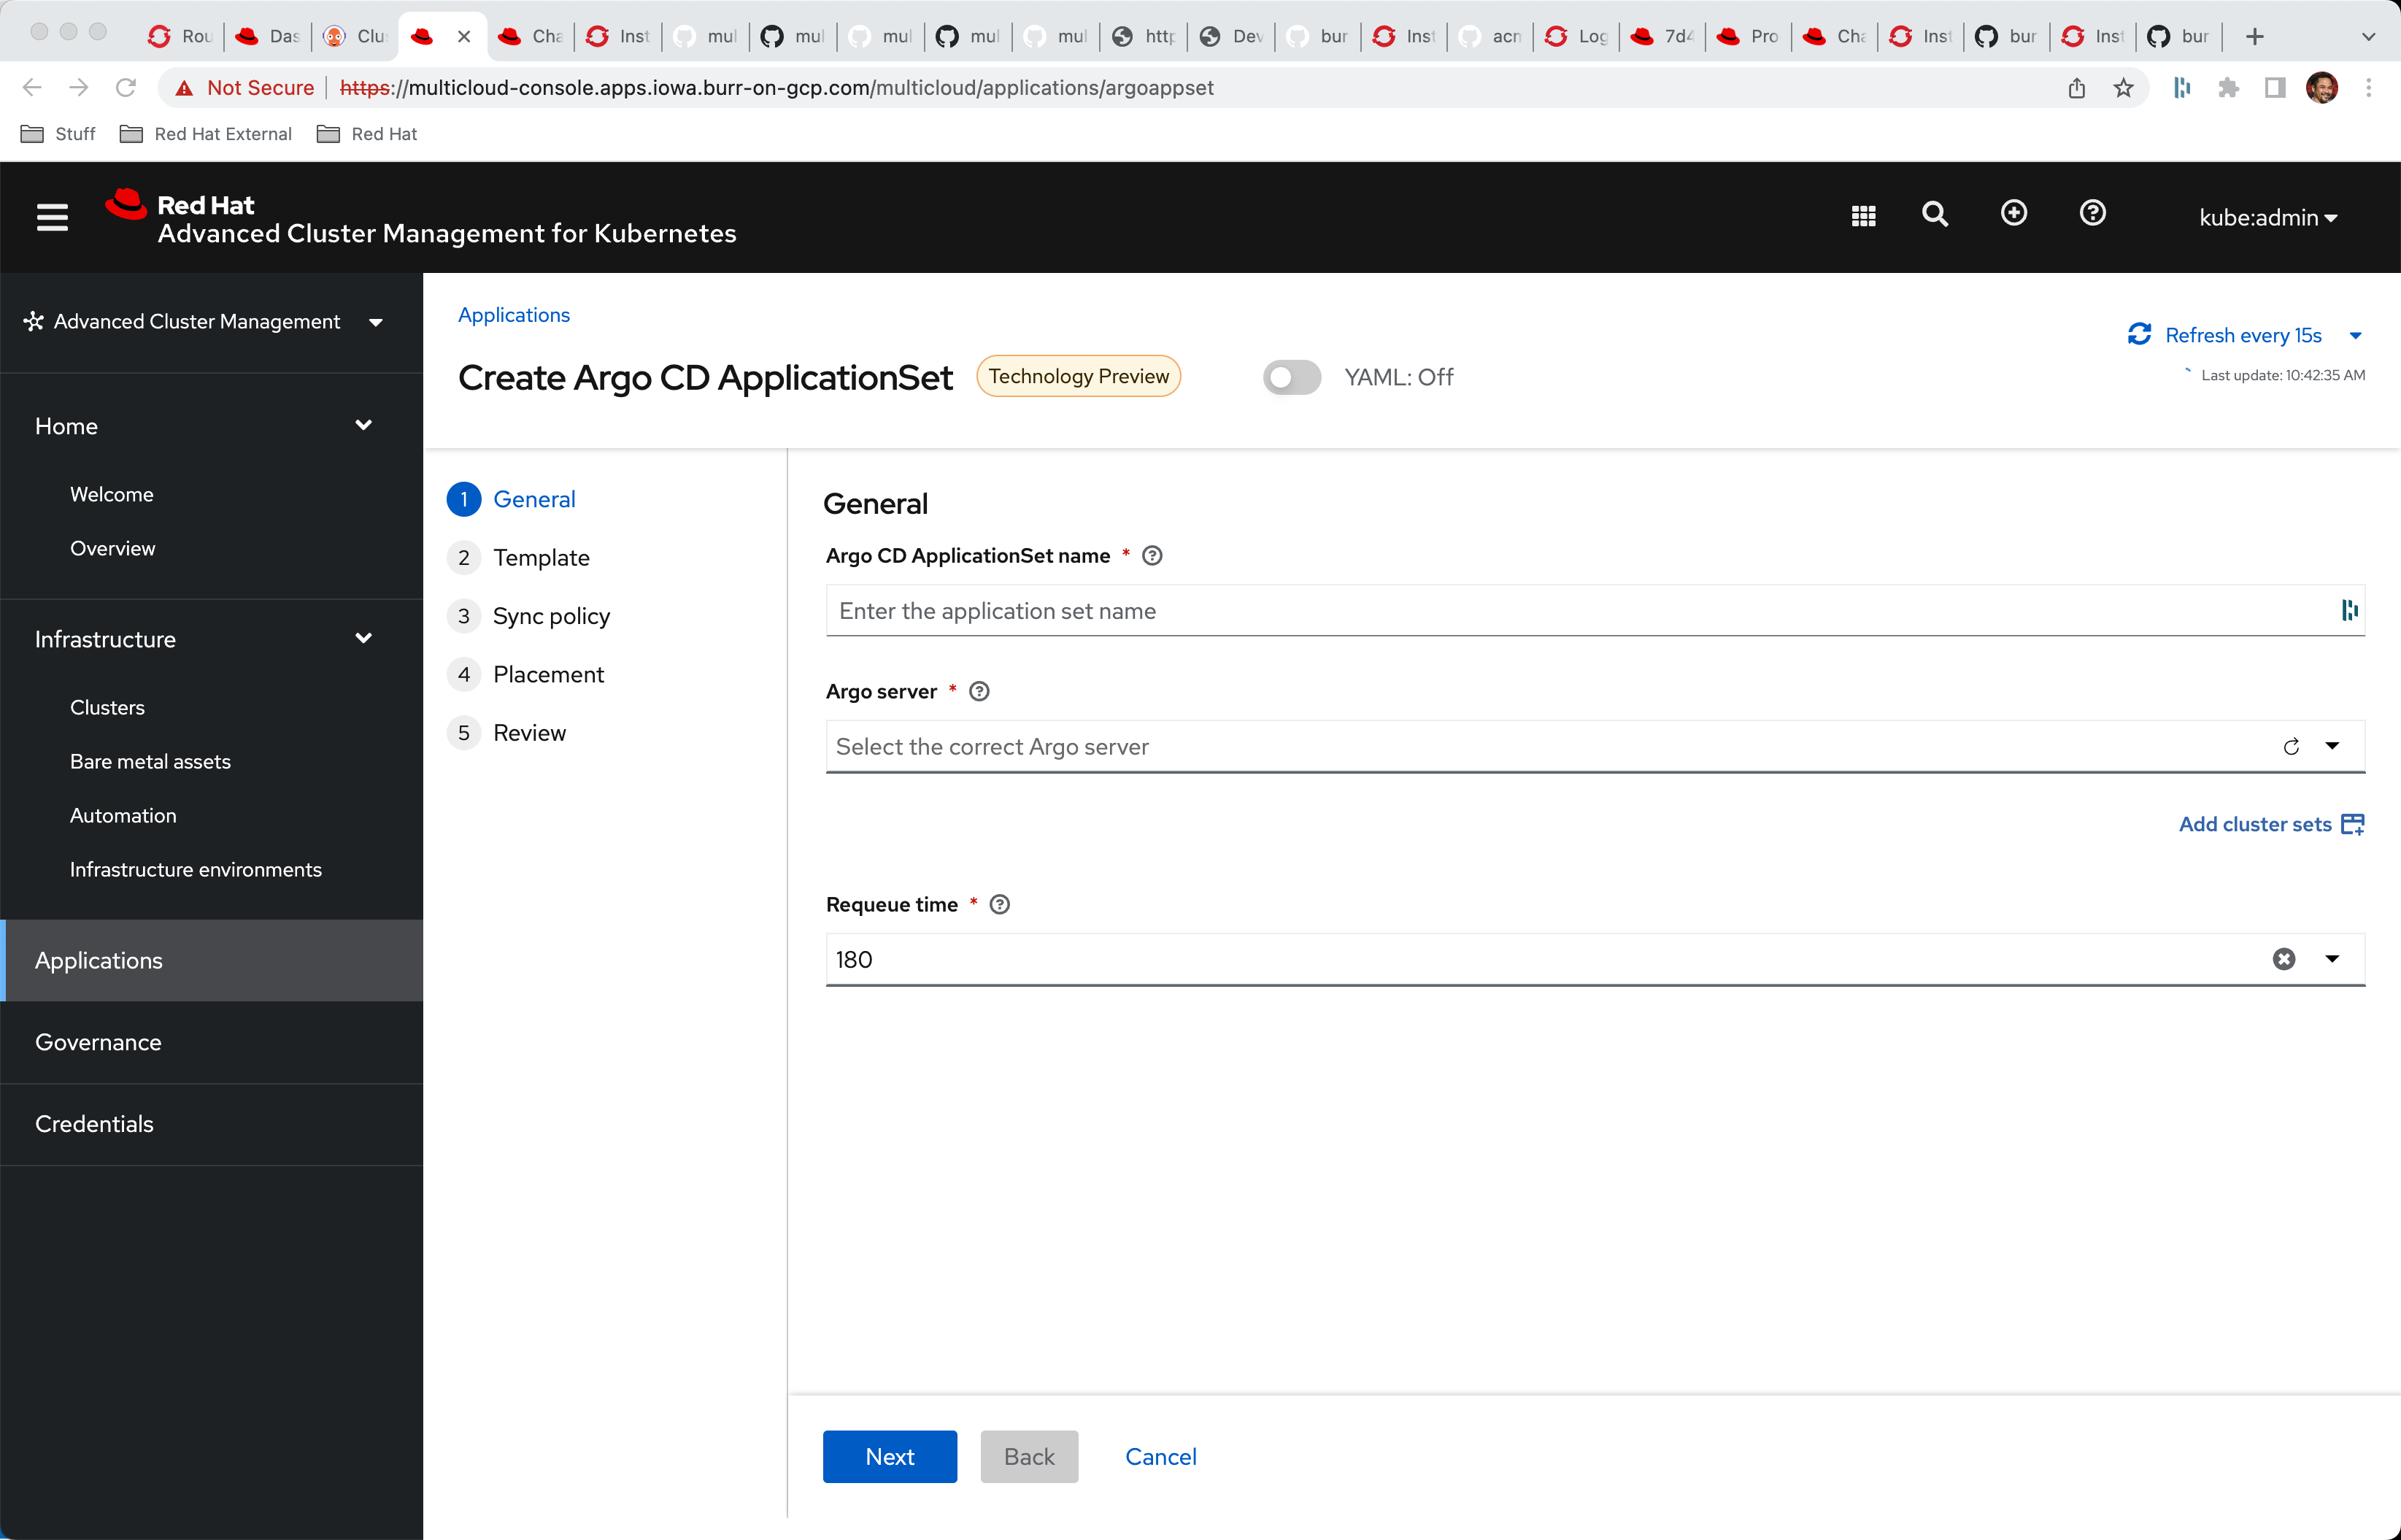The width and height of the screenshot is (2401, 1540).
Task: Click the Argo server refresh icon
Action: pyautogui.click(x=2291, y=747)
